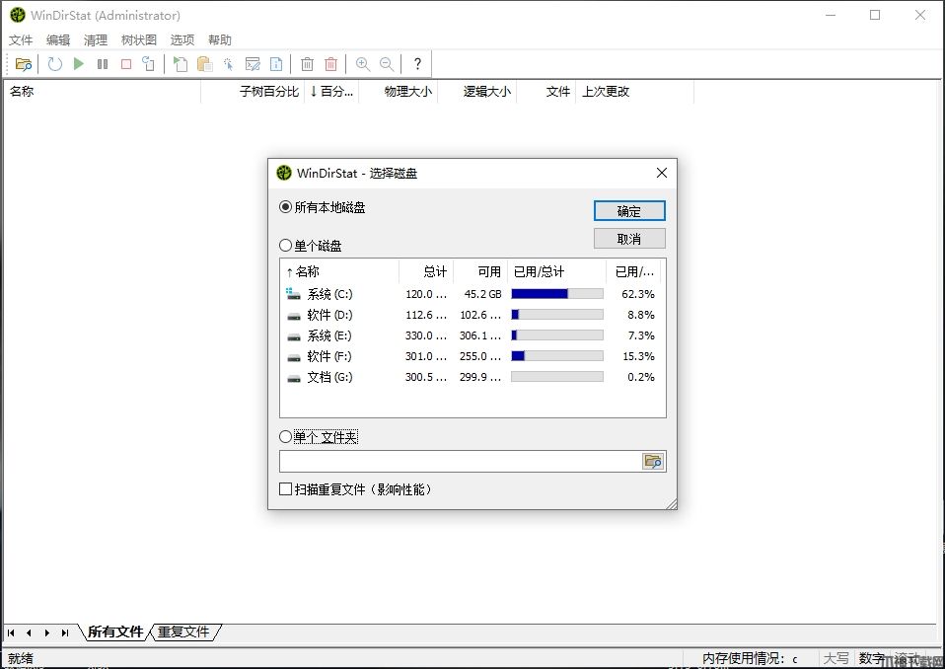Click the zoom in magnifier icon
Viewport: 945px width, 669px height.
pyautogui.click(x=363, y=64)
